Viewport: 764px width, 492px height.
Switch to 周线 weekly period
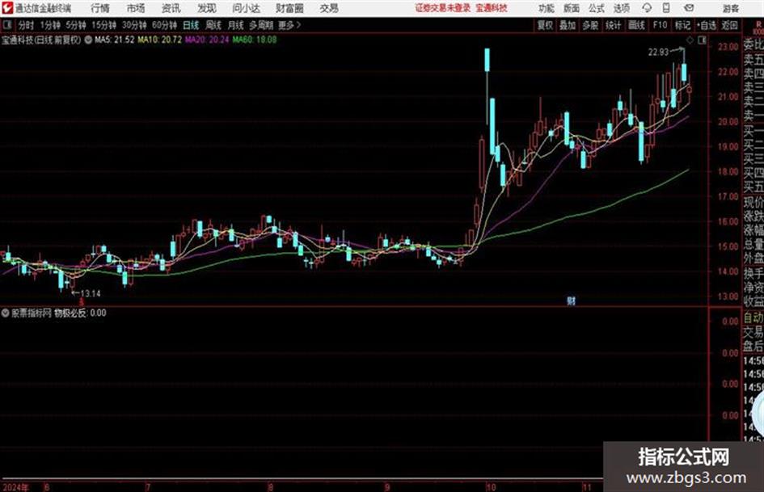click(213, 25)
